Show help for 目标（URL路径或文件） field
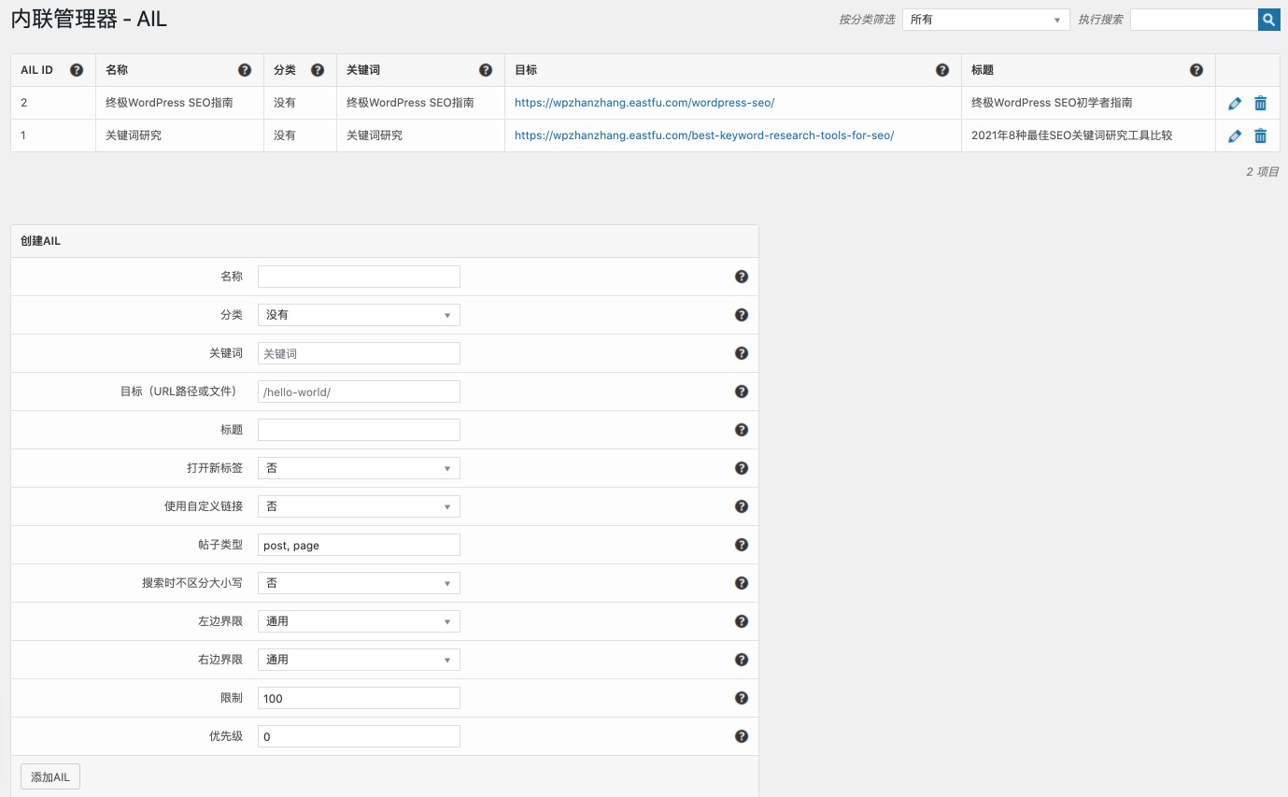Viewport: 1288px width, 797px height. click(742, 391)
